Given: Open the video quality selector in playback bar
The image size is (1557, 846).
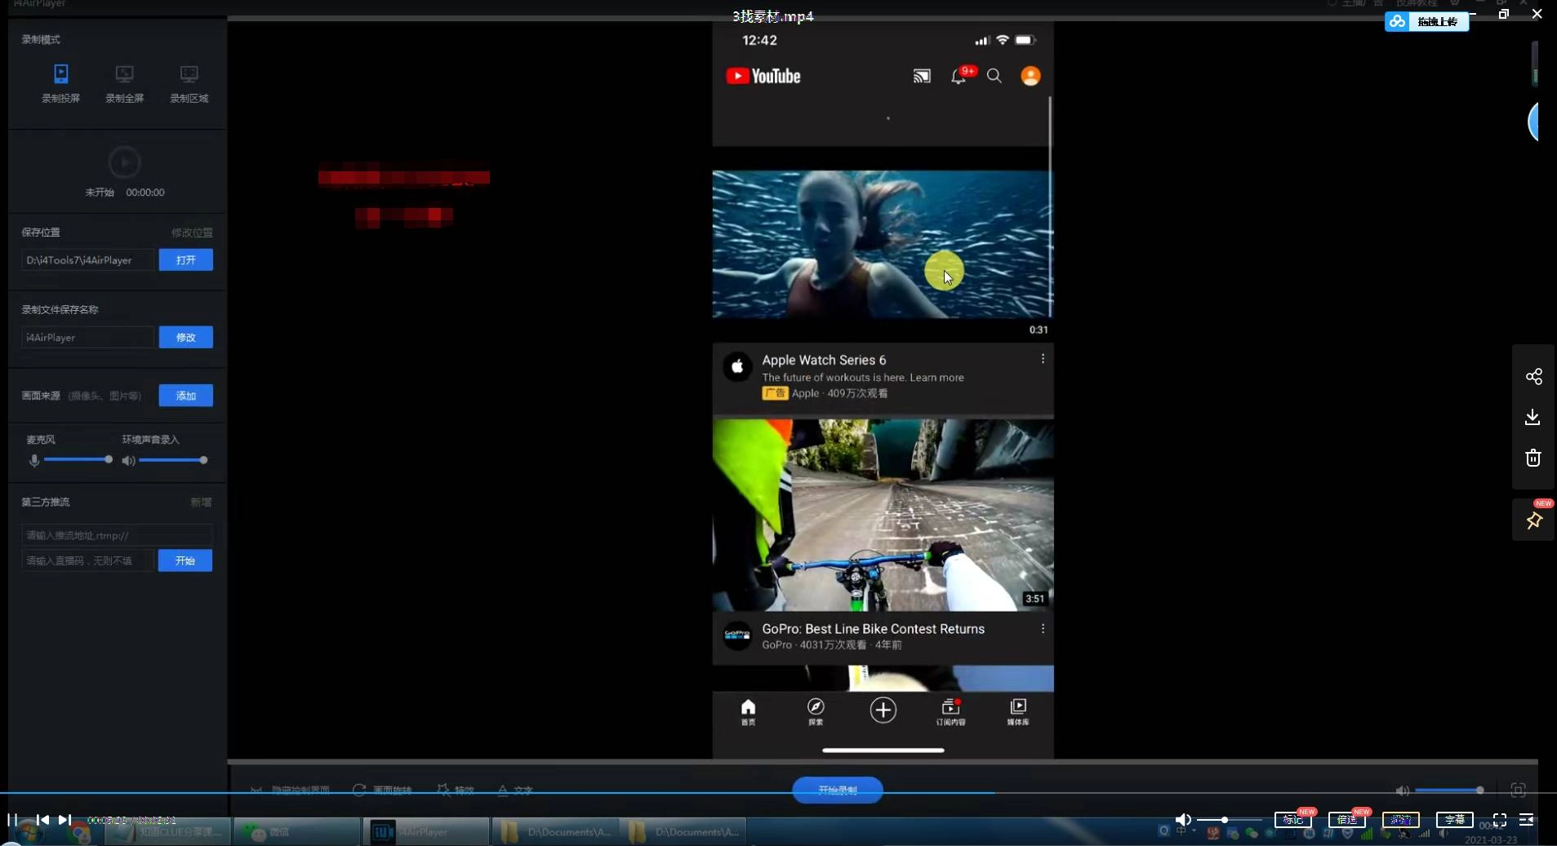Looking at the screenshot, I should 1402,820.
